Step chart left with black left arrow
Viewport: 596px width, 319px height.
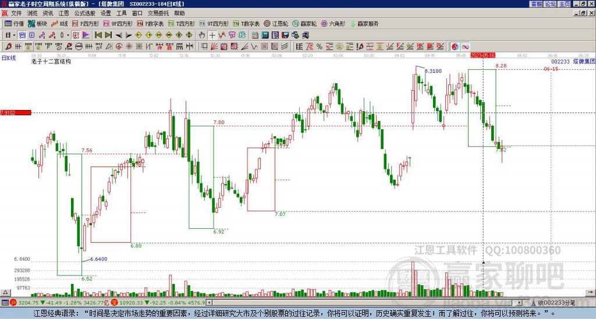tap(119, 36)
